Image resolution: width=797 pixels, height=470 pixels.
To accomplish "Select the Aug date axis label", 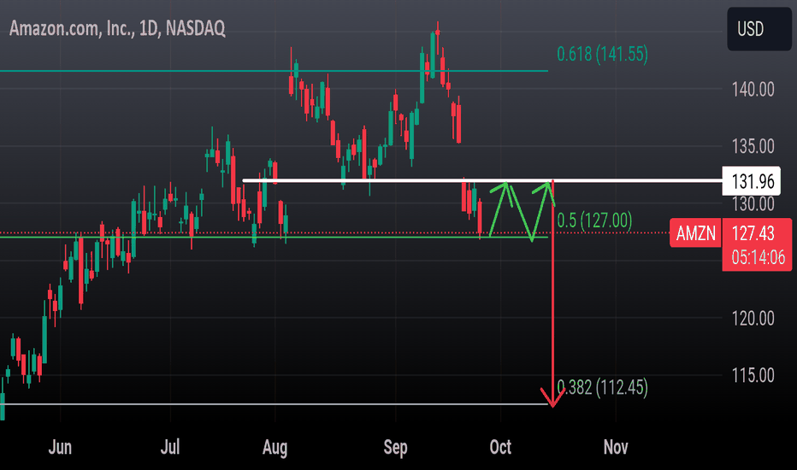I will tap(275, 447).
